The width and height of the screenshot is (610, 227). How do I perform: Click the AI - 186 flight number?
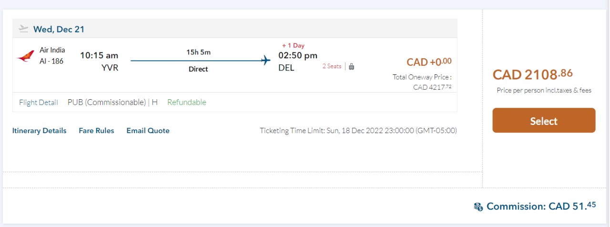(x=51, y=61)
